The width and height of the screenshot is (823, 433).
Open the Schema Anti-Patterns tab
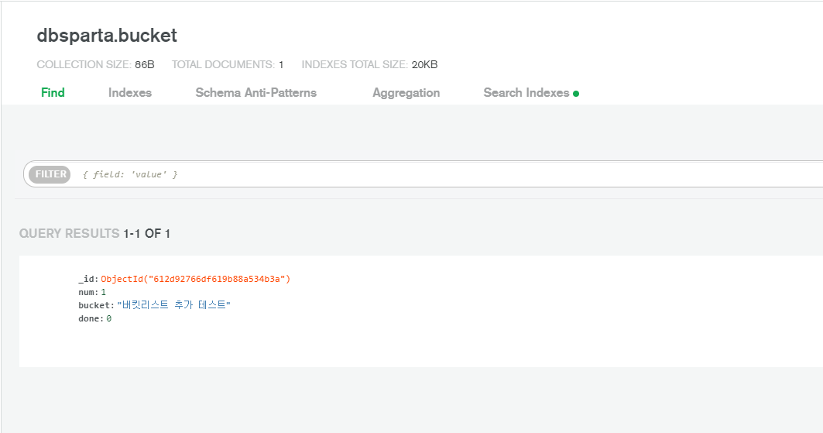pyautogui.click(x=255, y=93)
